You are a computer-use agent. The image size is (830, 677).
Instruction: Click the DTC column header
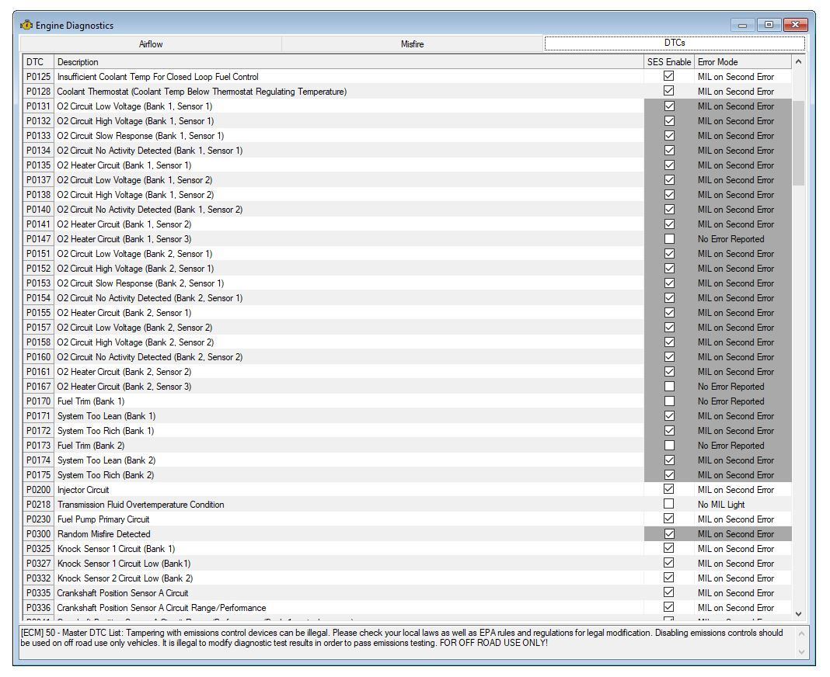point(36,62)
